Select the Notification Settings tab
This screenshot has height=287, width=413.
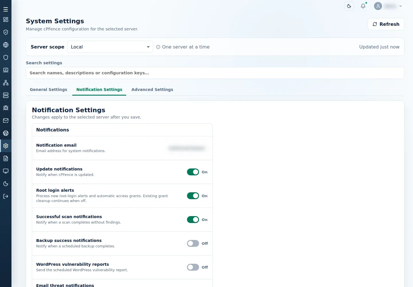pos(99,90)
